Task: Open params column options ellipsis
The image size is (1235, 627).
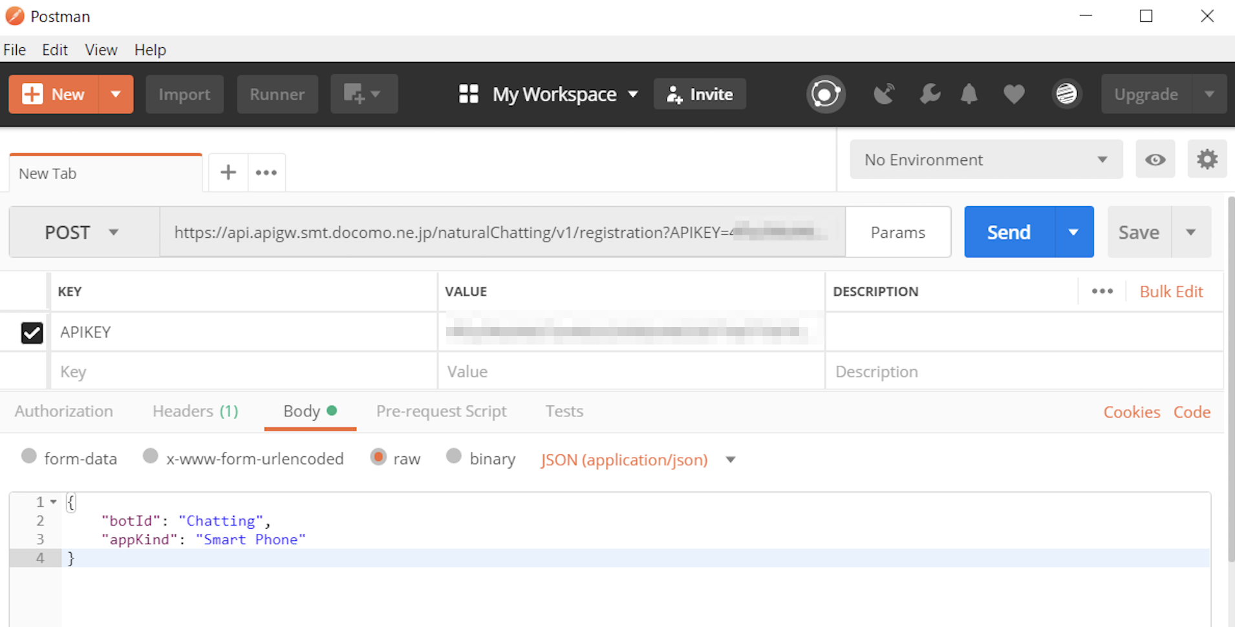Action: tap(1102, 292)
